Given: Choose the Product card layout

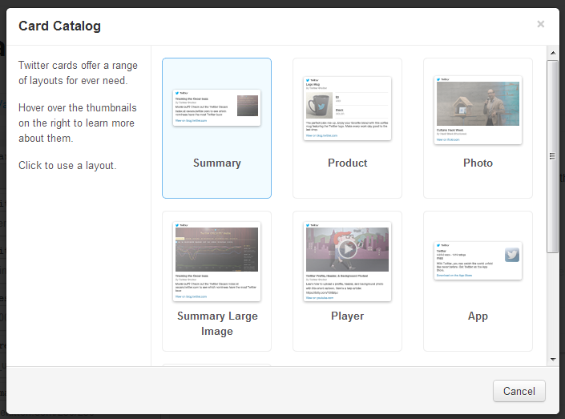Looking at the screenshot, I should pyautogui.click(x=347, y=128).
